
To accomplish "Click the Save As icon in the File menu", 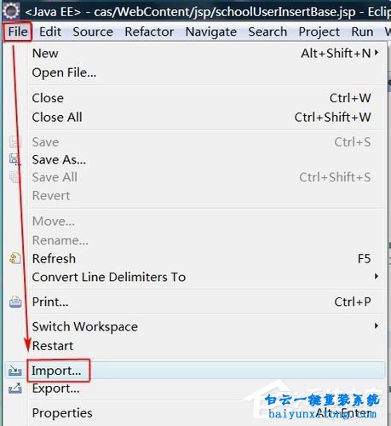I will (14, 159).
